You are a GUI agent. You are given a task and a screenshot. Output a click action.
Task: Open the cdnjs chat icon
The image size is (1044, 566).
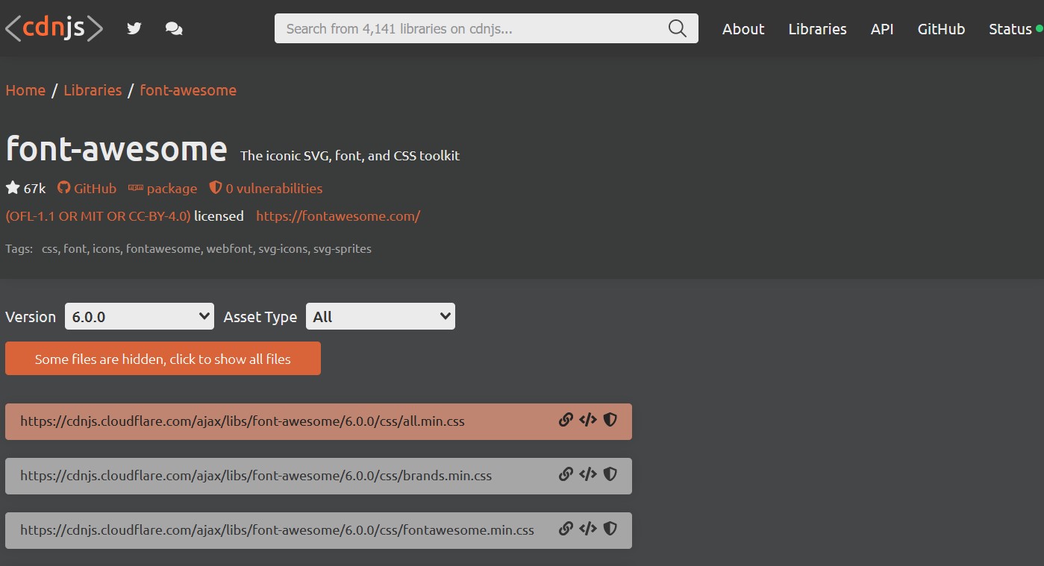click(x=174, y=28)
